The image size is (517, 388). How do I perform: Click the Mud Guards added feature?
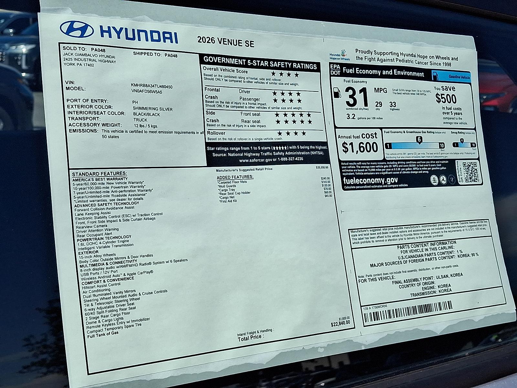(x=227, y=186)
